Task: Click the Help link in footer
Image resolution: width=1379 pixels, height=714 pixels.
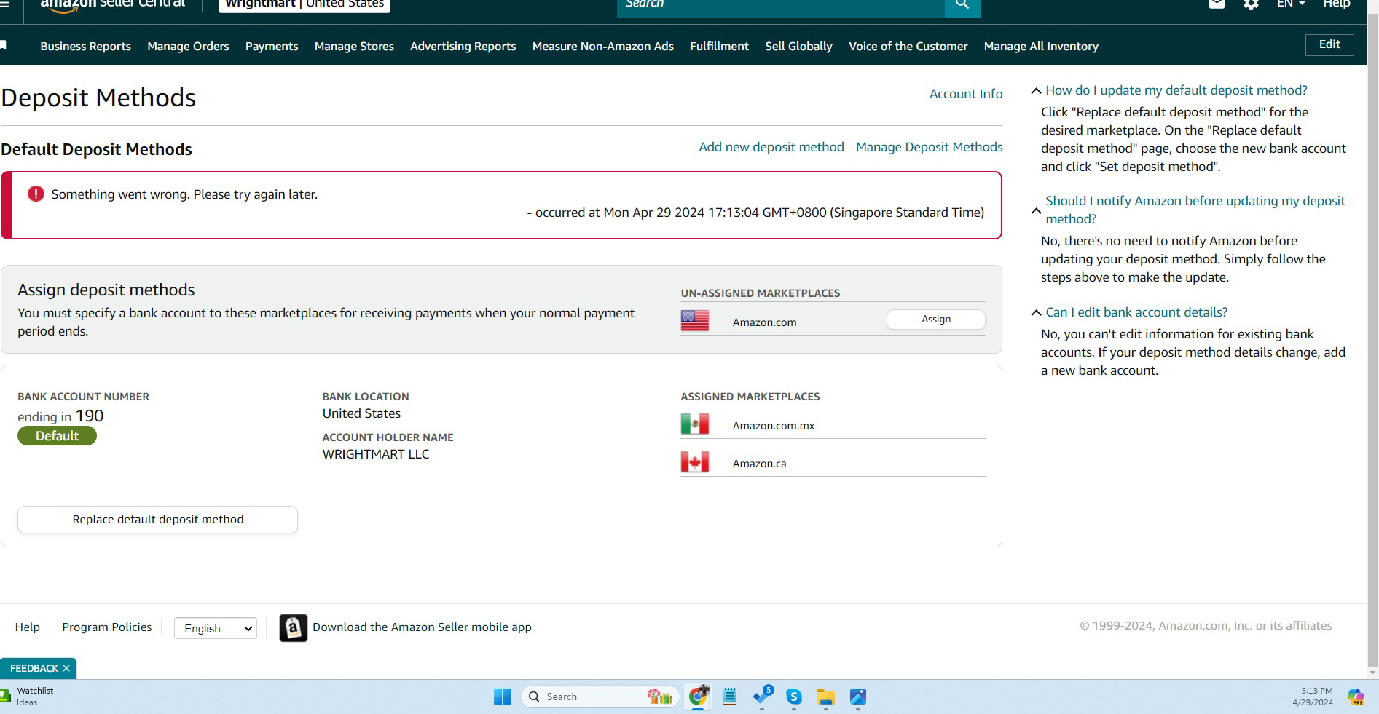Action: (x=28, y=627)
